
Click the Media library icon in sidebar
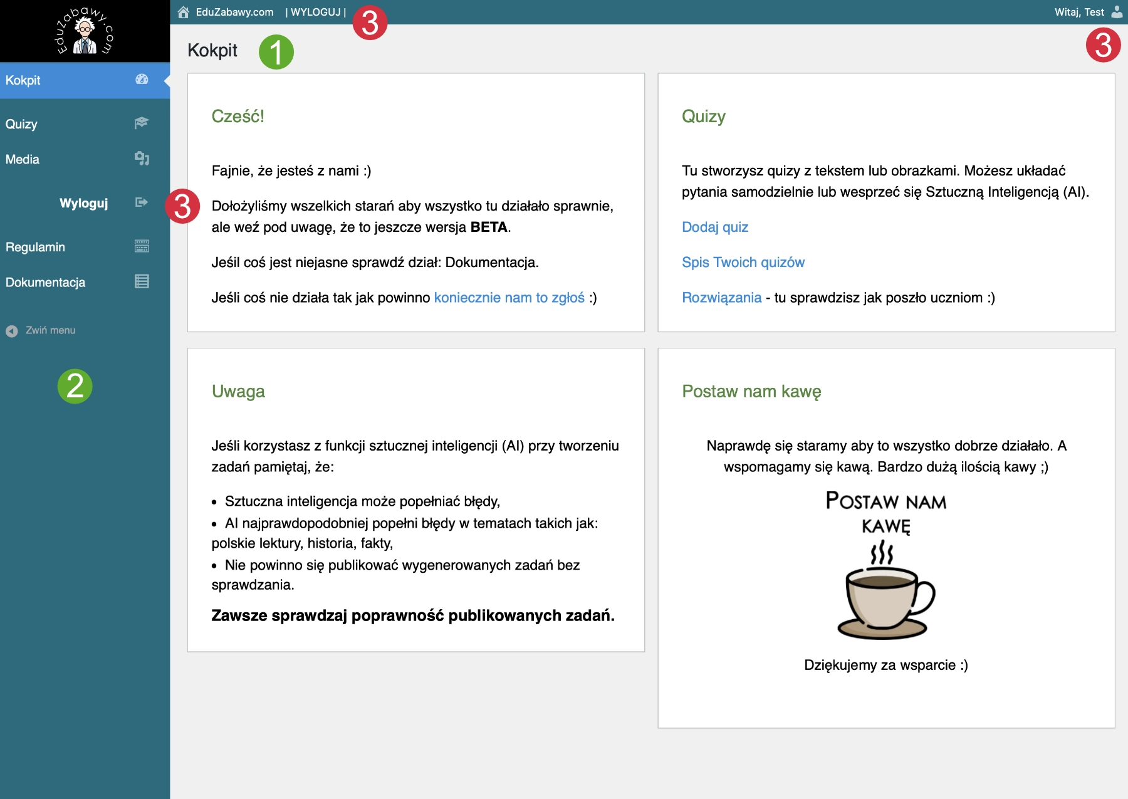(142, 159)
